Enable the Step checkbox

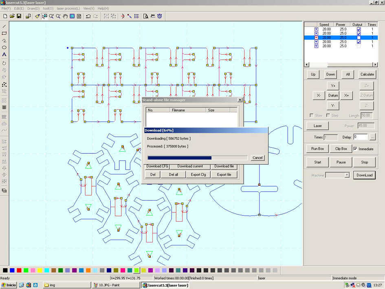click(x=328, y=115)
